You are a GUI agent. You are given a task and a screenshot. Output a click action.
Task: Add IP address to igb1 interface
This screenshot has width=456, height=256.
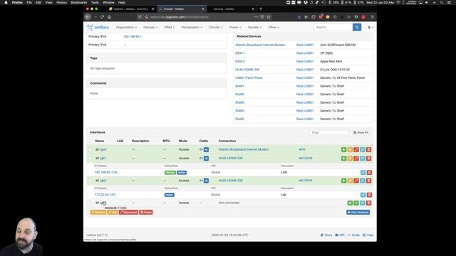click(343, 159)
